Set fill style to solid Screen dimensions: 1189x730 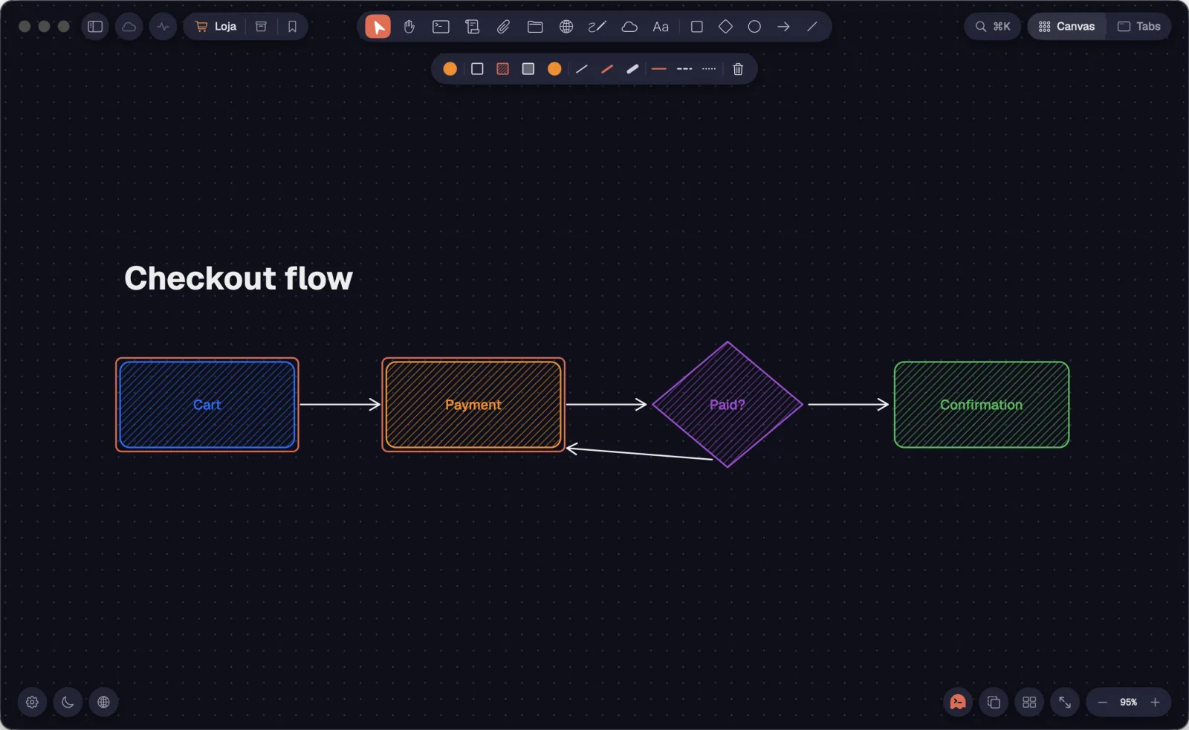point(528,69)
